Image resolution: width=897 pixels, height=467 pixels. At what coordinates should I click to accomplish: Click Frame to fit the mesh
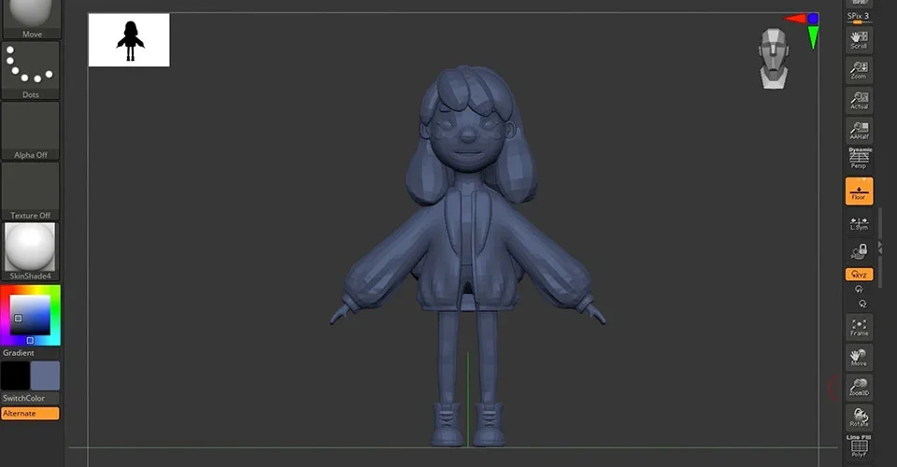(860, 327)
